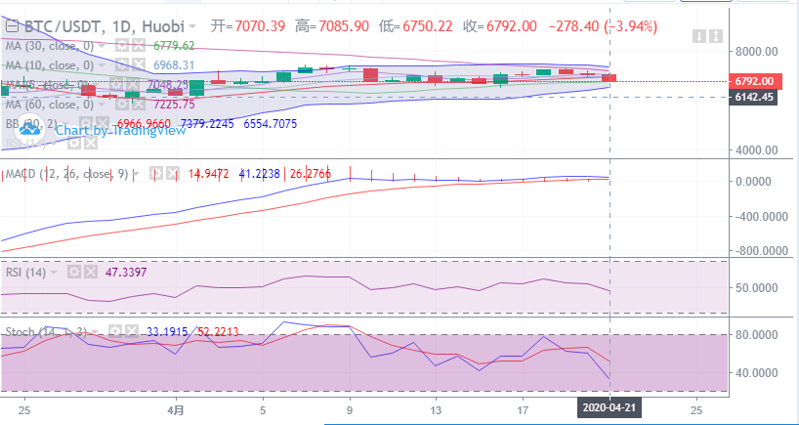The height and width of the screenshot is (425, 799).
Task: Click BB basis value 6966.9660
Action: (x=145, y=124)
